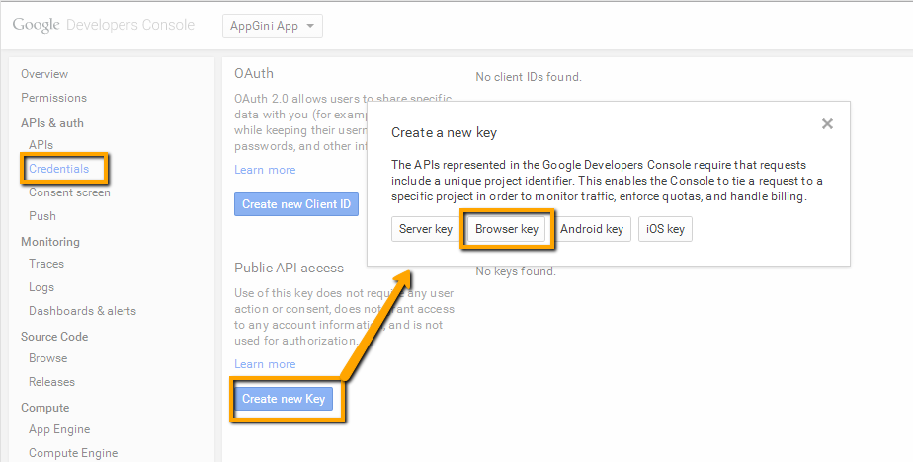Collapse the Monitoring section

50,242
